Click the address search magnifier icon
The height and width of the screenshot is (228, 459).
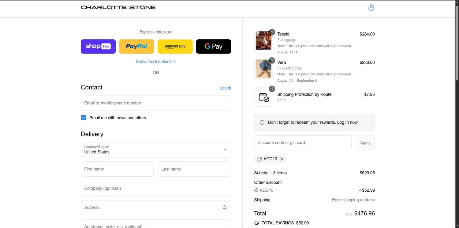tap(225, 208)
